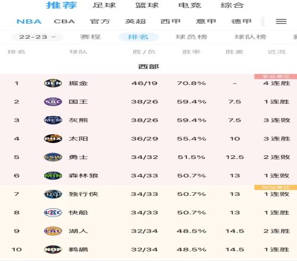Open the 赛程 schedule tab
The image size is (297, 261).
(90, 37)
